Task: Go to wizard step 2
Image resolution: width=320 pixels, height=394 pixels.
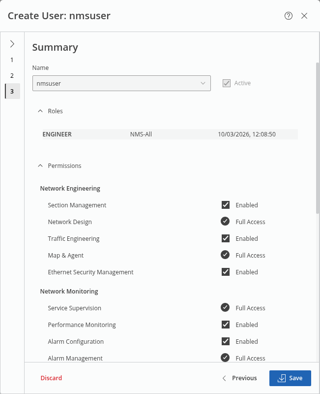Action: coord(12,75)
